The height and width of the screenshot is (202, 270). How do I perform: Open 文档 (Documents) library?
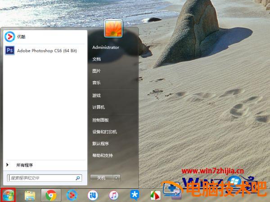(96, 59)
